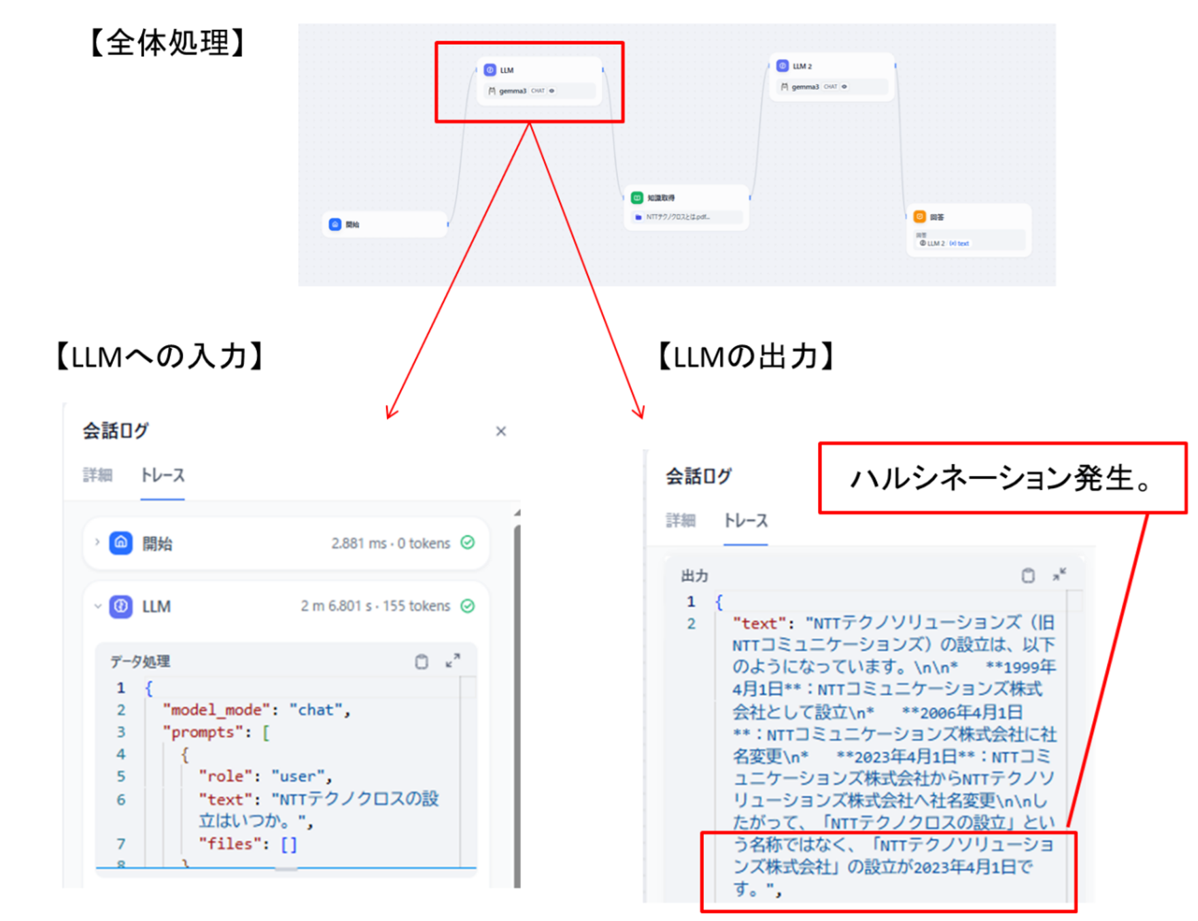
Task: Click line number 2 in 出力 editor
Action: point(691,623)
